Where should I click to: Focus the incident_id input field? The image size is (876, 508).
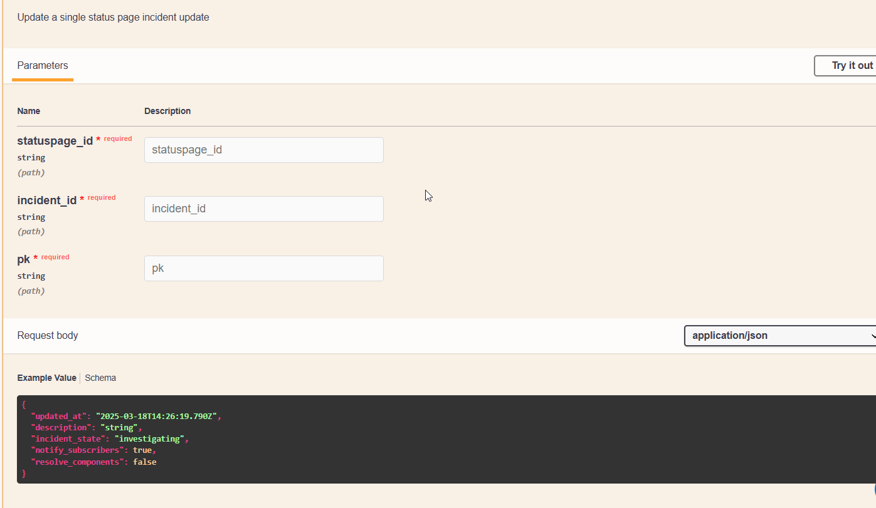264,209
